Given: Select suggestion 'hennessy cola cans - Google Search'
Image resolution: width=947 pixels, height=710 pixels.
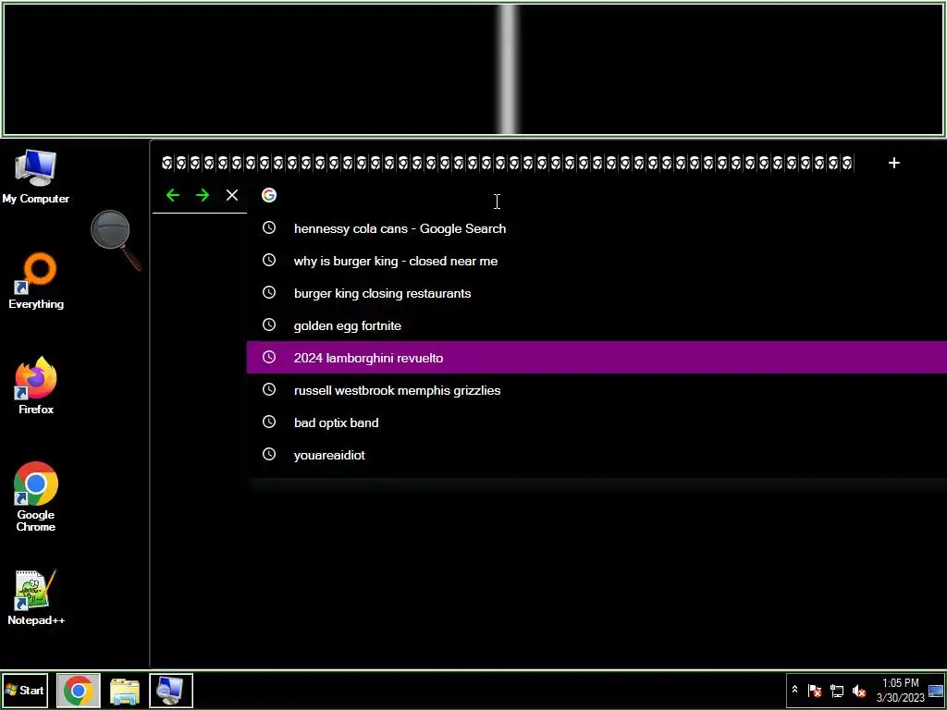Looking at the screenshot, I should pos(596,228).
